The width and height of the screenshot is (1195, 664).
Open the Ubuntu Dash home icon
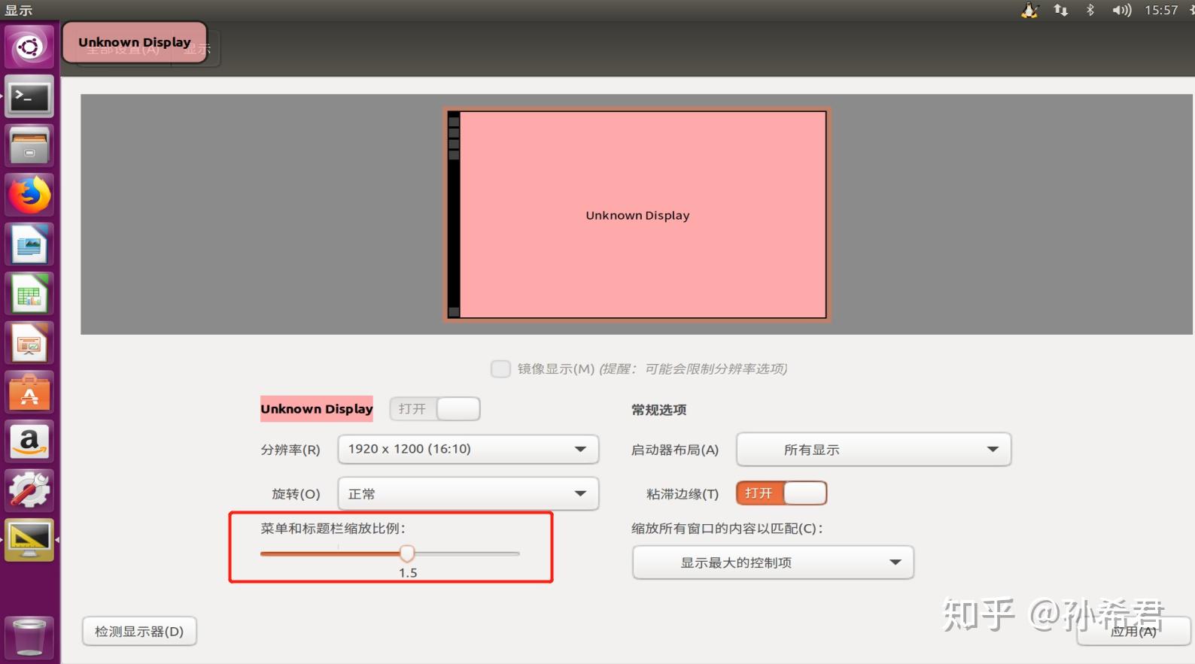[x=29, y=48]
